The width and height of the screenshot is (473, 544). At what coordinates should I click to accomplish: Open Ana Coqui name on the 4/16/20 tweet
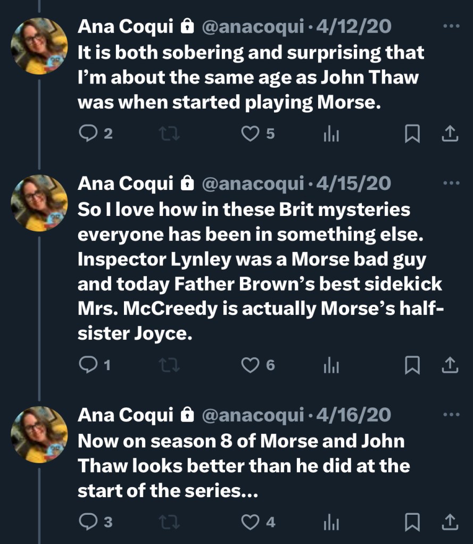[126, 414]
